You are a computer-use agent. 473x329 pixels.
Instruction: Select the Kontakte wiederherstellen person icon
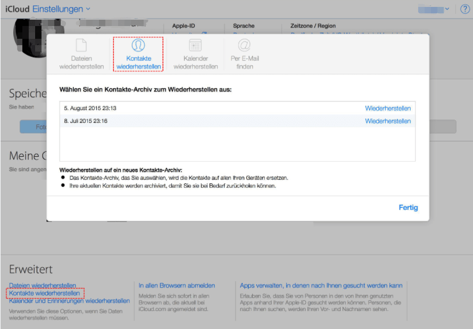click(x=138, y=46)
